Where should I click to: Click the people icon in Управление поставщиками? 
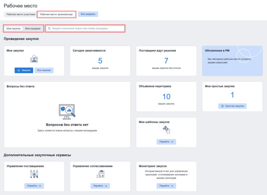tap(34, 174)
